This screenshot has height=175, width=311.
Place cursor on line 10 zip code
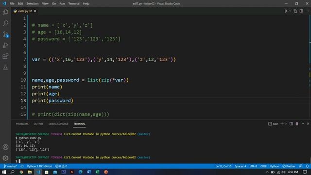coord(105,80)
